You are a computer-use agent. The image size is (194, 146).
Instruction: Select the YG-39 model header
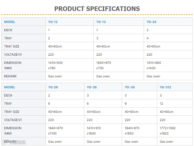coord(129,87)
